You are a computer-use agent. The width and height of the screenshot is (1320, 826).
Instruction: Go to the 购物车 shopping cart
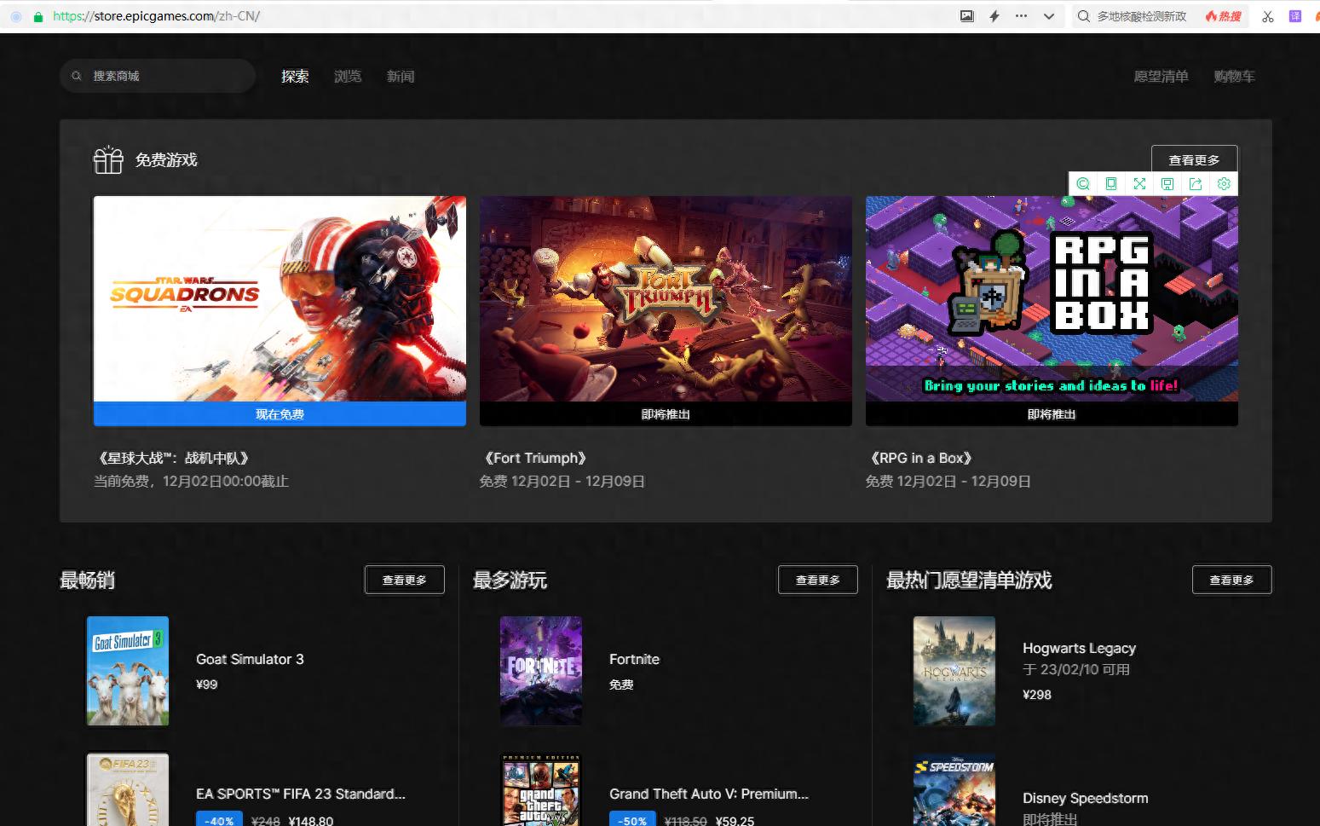click(x=1234, y=77)
